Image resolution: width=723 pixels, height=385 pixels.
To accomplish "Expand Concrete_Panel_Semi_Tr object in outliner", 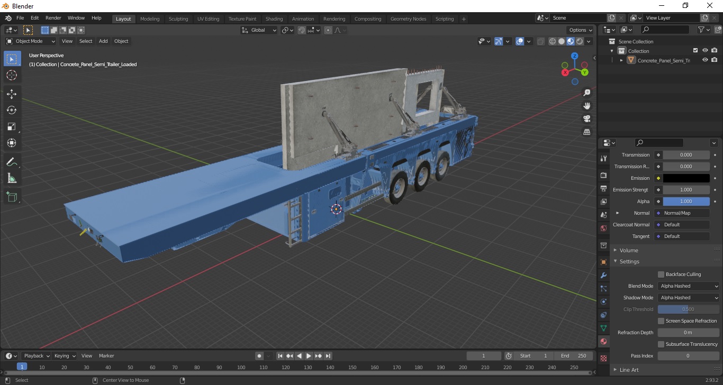I will (621, 60).
